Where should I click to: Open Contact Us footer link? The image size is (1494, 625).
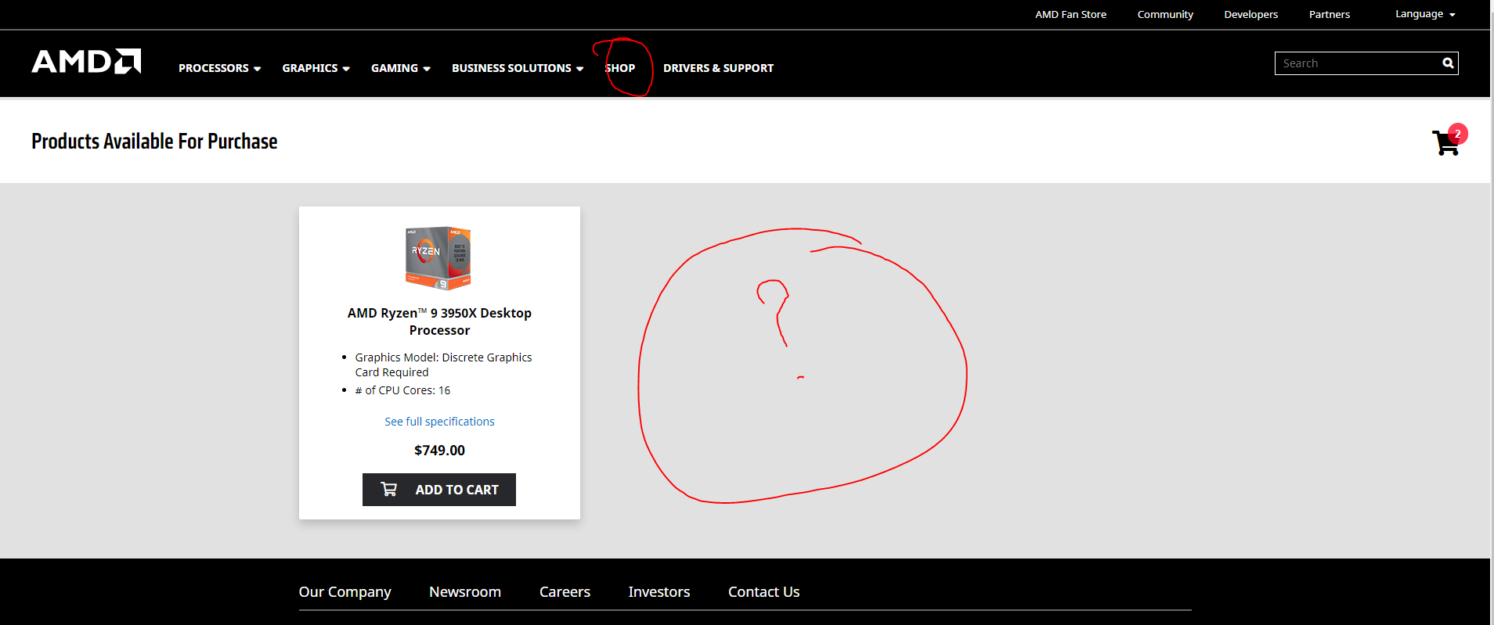(763, 592)
